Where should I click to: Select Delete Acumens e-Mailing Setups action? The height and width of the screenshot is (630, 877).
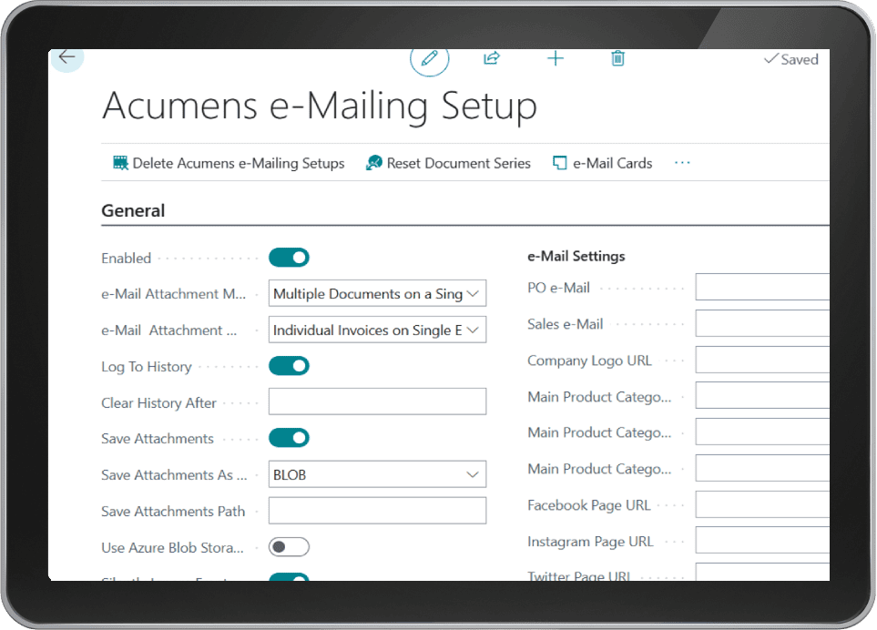click(x=229, y=163)
